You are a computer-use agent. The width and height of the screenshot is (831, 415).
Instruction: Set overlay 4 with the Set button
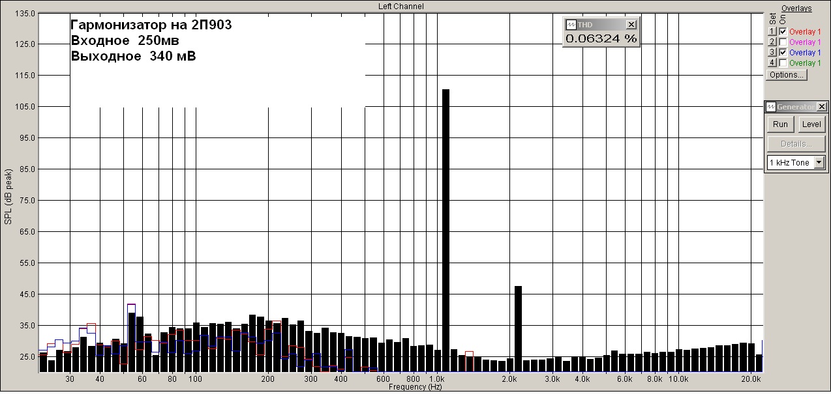click(x=772, y=63)
